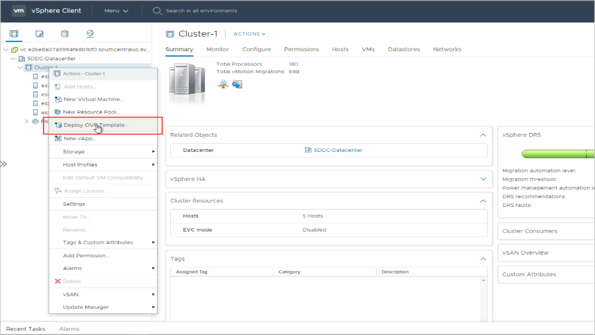Open the Menu dropdown in the top bar

[x=116, y=11]
